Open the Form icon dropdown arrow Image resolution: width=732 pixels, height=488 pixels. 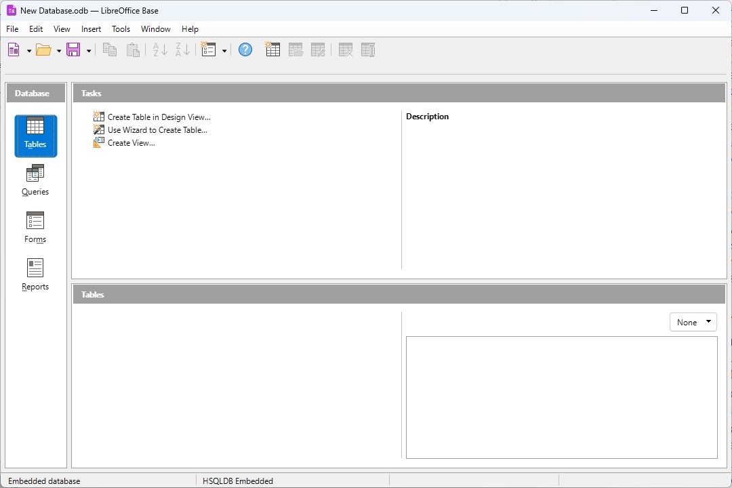point(224,50)
